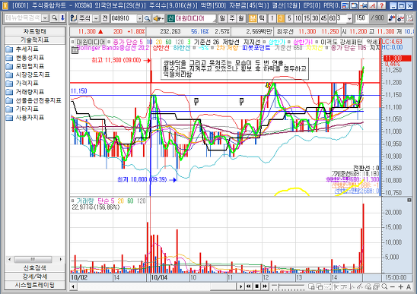The width and height of the screenshot is (417, 294).
Task: Click the stock code field 048910
Action: [x=124, y=18]
